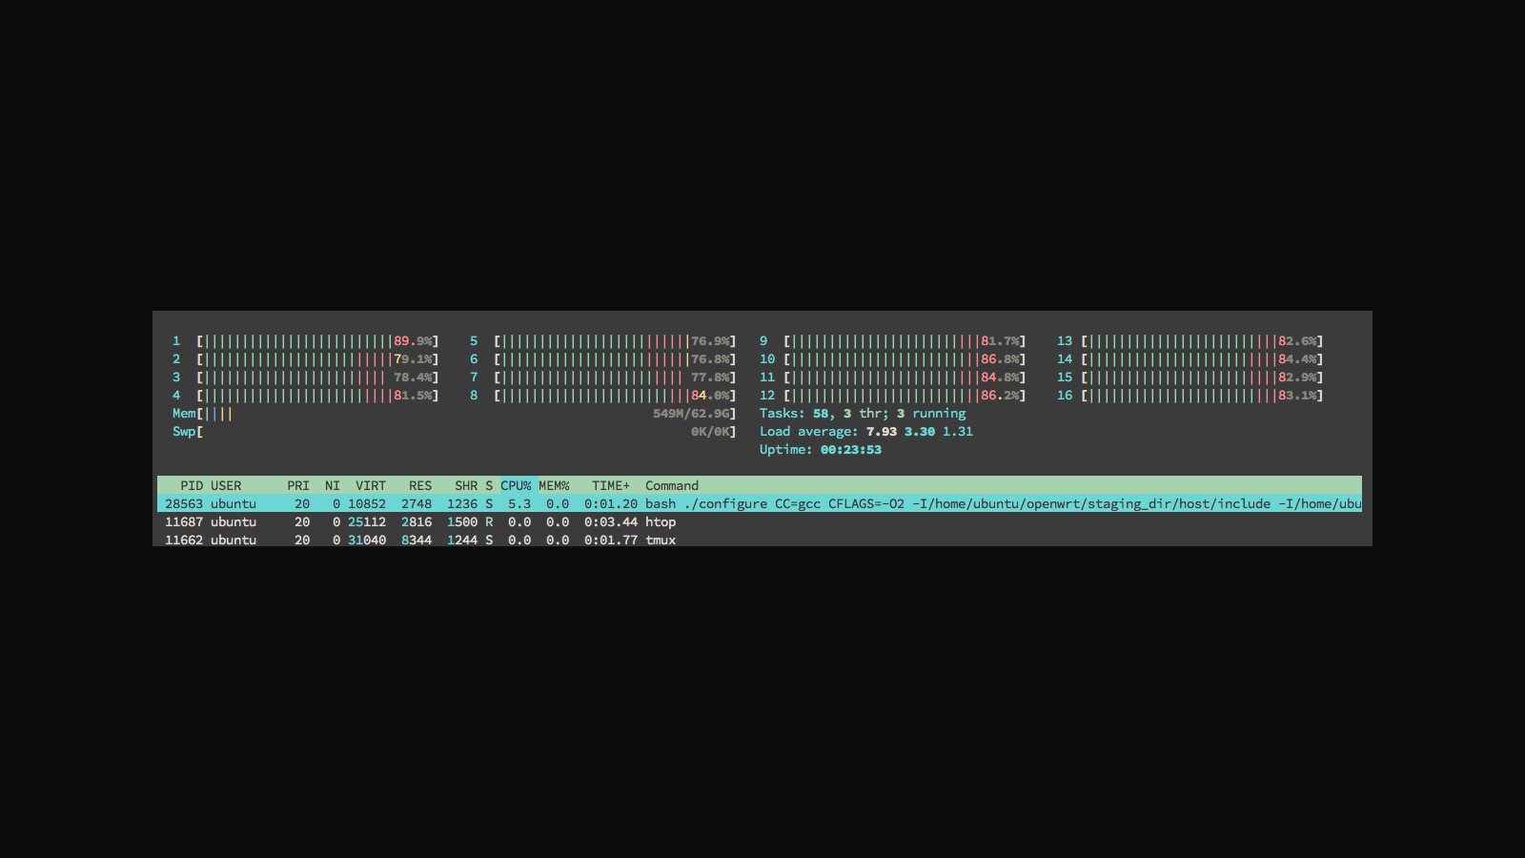This screenshot has height=858, width=1525.
Task: Click CPU 2 meter at 79.1%
Action: [x=306, y=358]
